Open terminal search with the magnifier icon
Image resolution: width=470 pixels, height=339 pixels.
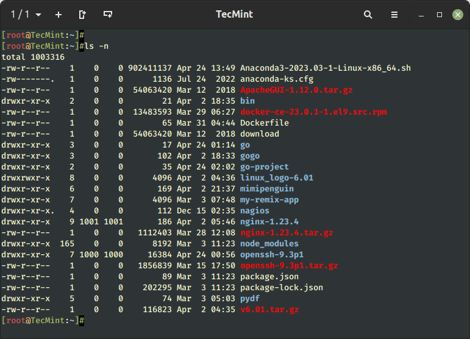point(368,14)
